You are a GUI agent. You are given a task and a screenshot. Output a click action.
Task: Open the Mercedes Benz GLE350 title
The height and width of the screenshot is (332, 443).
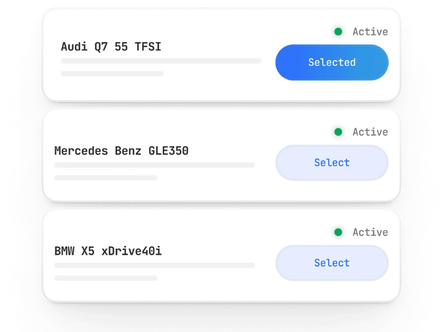[x=121, y=151]
